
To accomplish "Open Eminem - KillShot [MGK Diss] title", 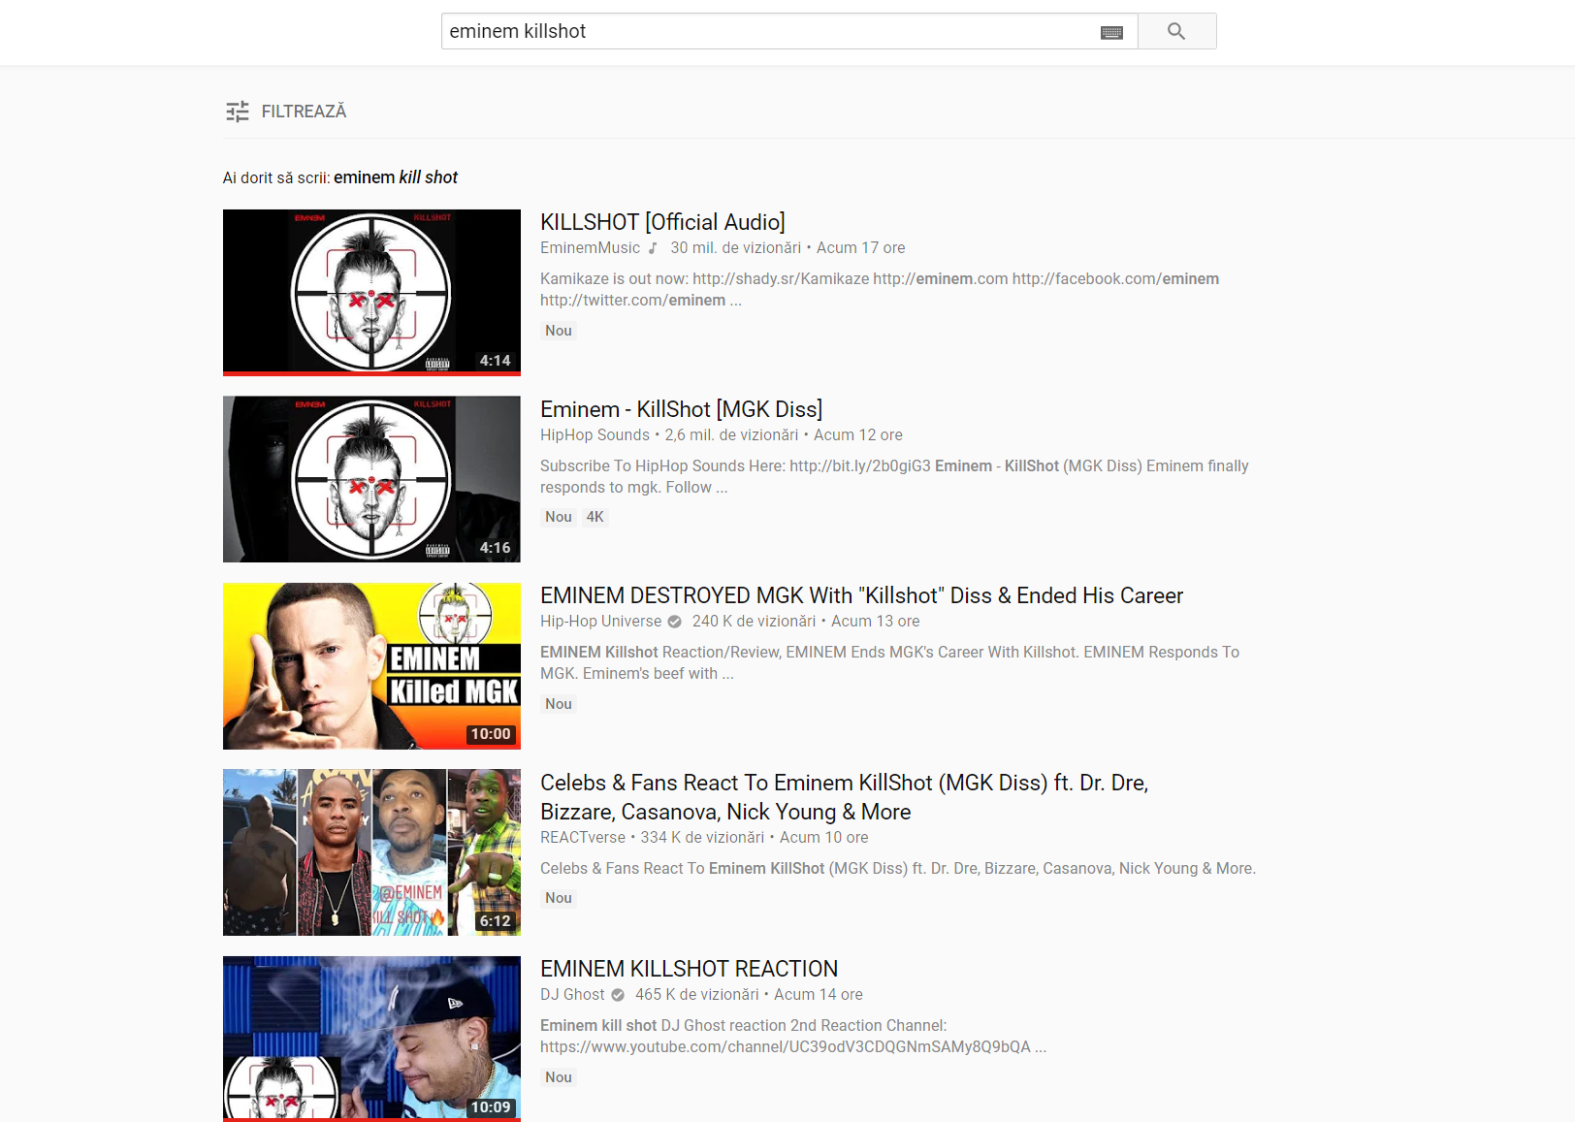I will 681,409.
